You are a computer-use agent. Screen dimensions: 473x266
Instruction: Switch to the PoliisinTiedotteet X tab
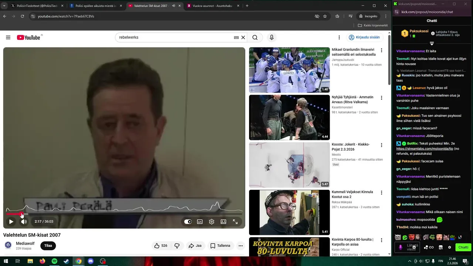[37, 6]
